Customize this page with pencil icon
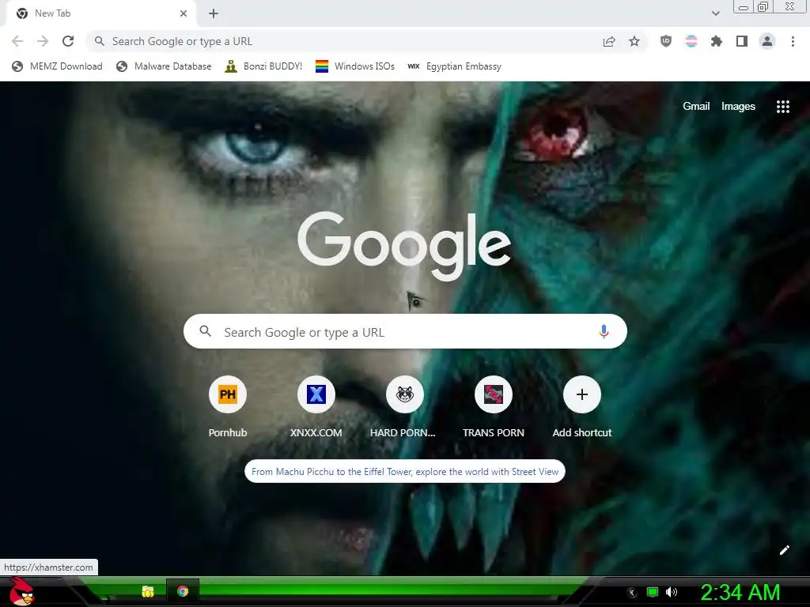This screenshot has width=810, height=607. 784,550
